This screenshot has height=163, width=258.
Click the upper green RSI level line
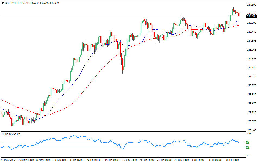(x=81, y=142)
